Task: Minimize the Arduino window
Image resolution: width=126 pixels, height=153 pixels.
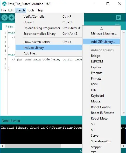Action: [96, 4]
